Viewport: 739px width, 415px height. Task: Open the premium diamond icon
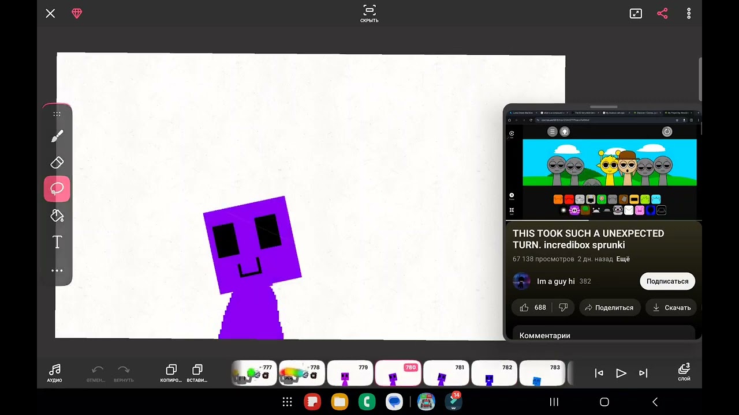tap(77, 13)
